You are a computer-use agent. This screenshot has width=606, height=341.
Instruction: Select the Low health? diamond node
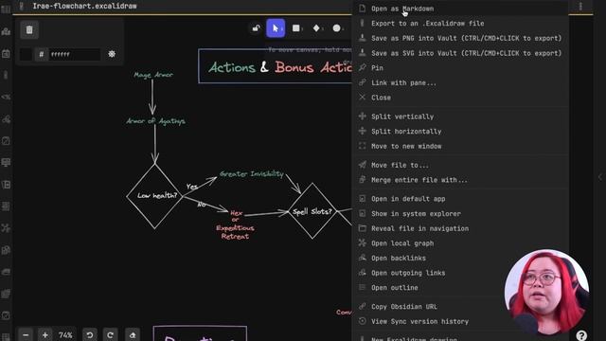coord(154,196)
